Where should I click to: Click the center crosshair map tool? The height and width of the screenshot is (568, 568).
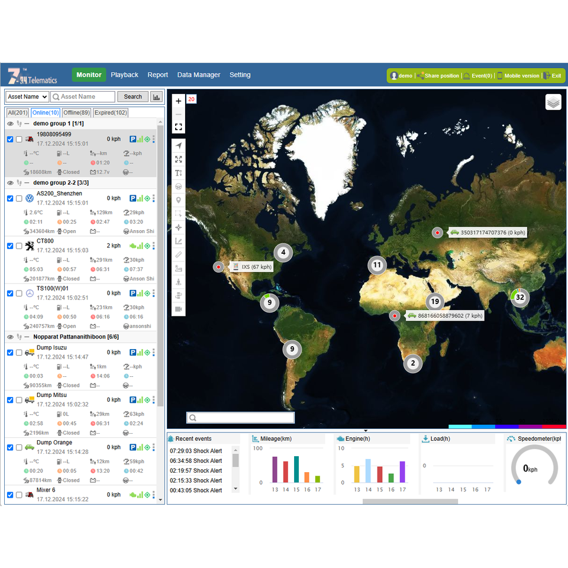click(x=178, y=227)
